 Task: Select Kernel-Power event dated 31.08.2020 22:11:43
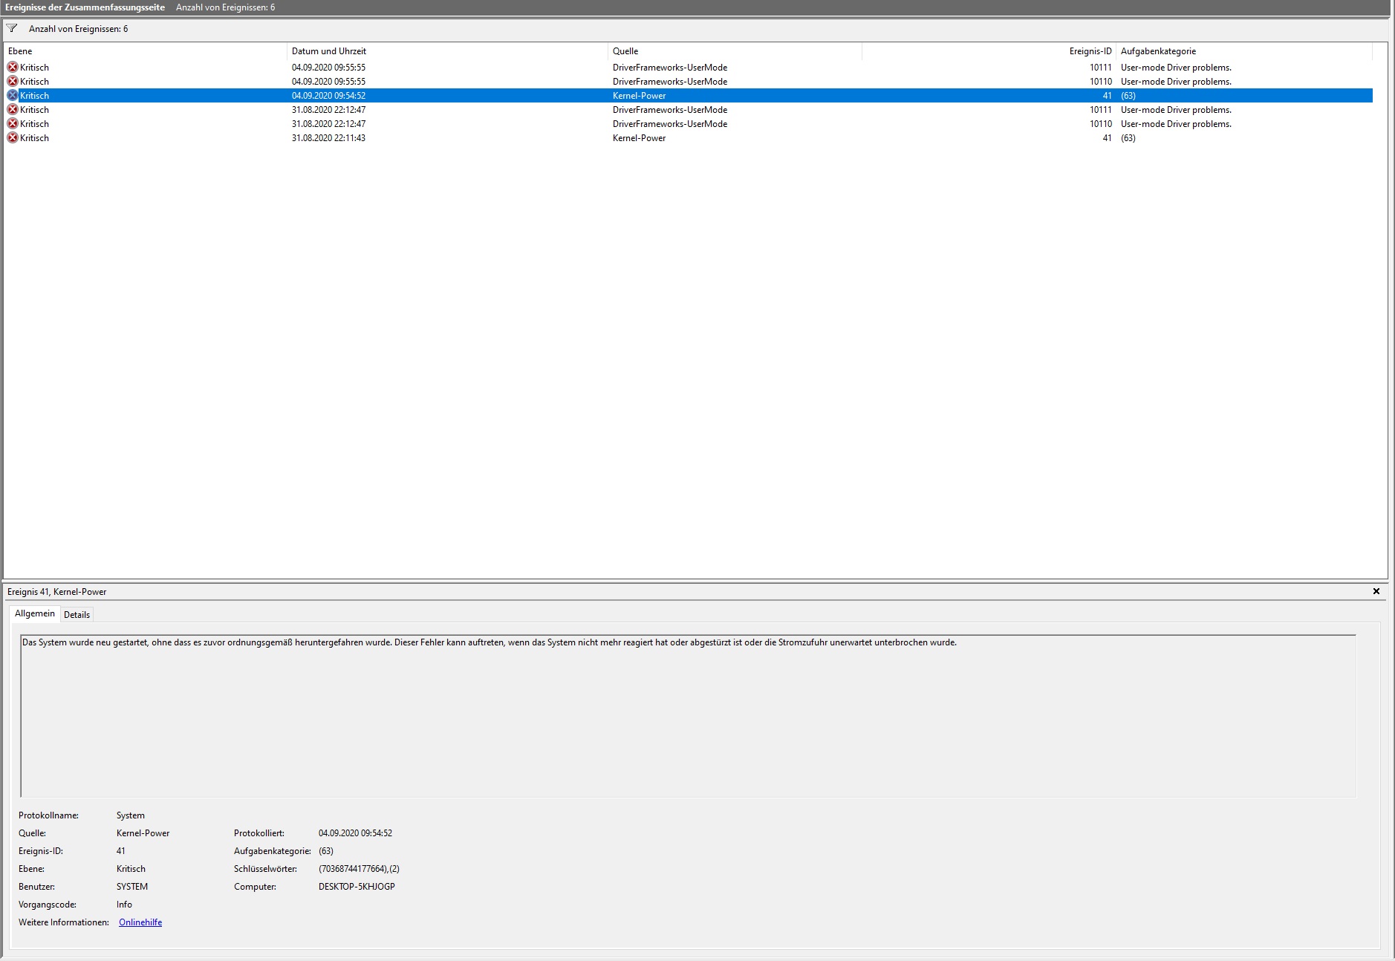[689, 137]
